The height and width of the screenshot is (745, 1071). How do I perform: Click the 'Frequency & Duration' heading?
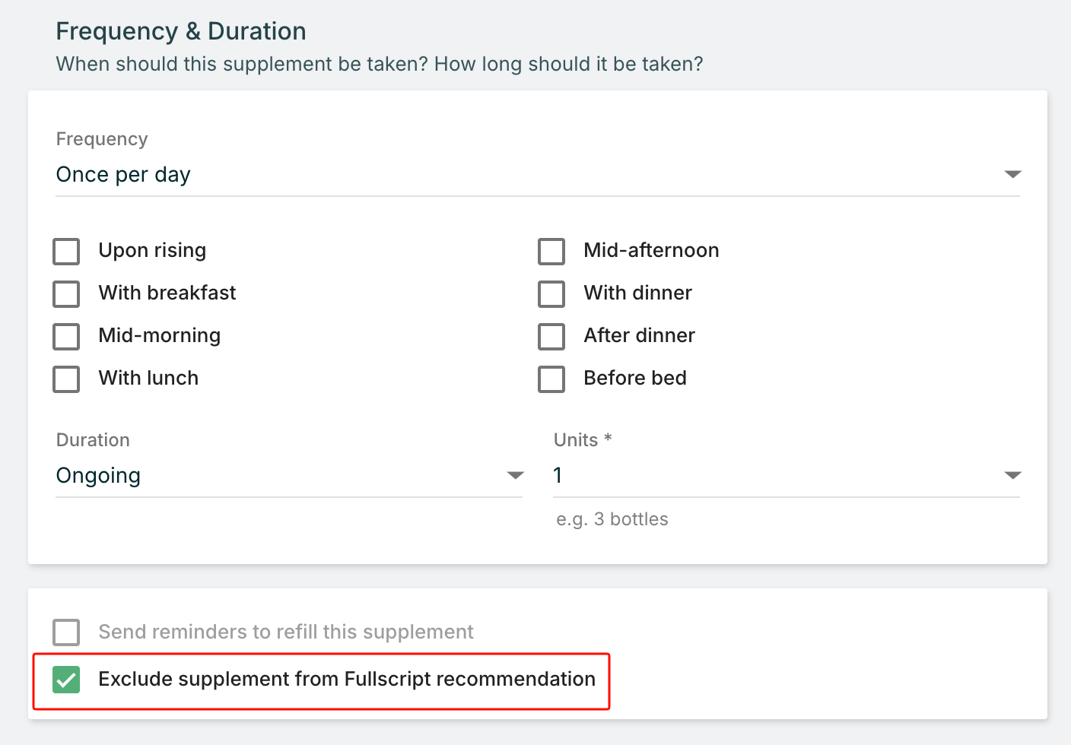pyautogui.click(x=181, y=31)
